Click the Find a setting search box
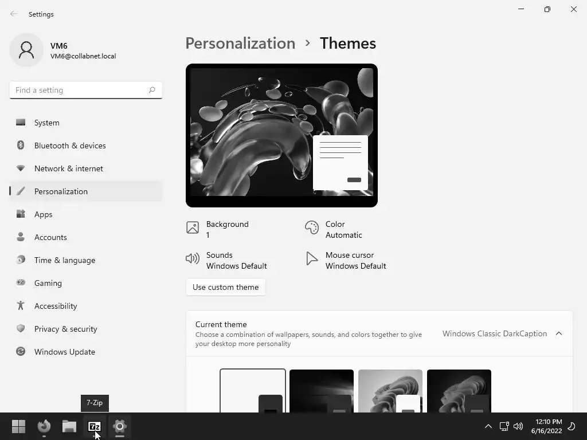The width and height of the screenshot is (587, 440). point(86,90)
